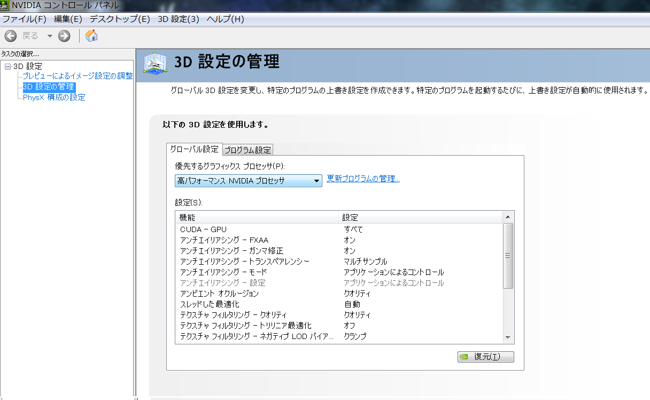The height and width of the screenshot is (400, 650).
Task: Open the デスクトップ(E) menu
Action: pos(120,19)
